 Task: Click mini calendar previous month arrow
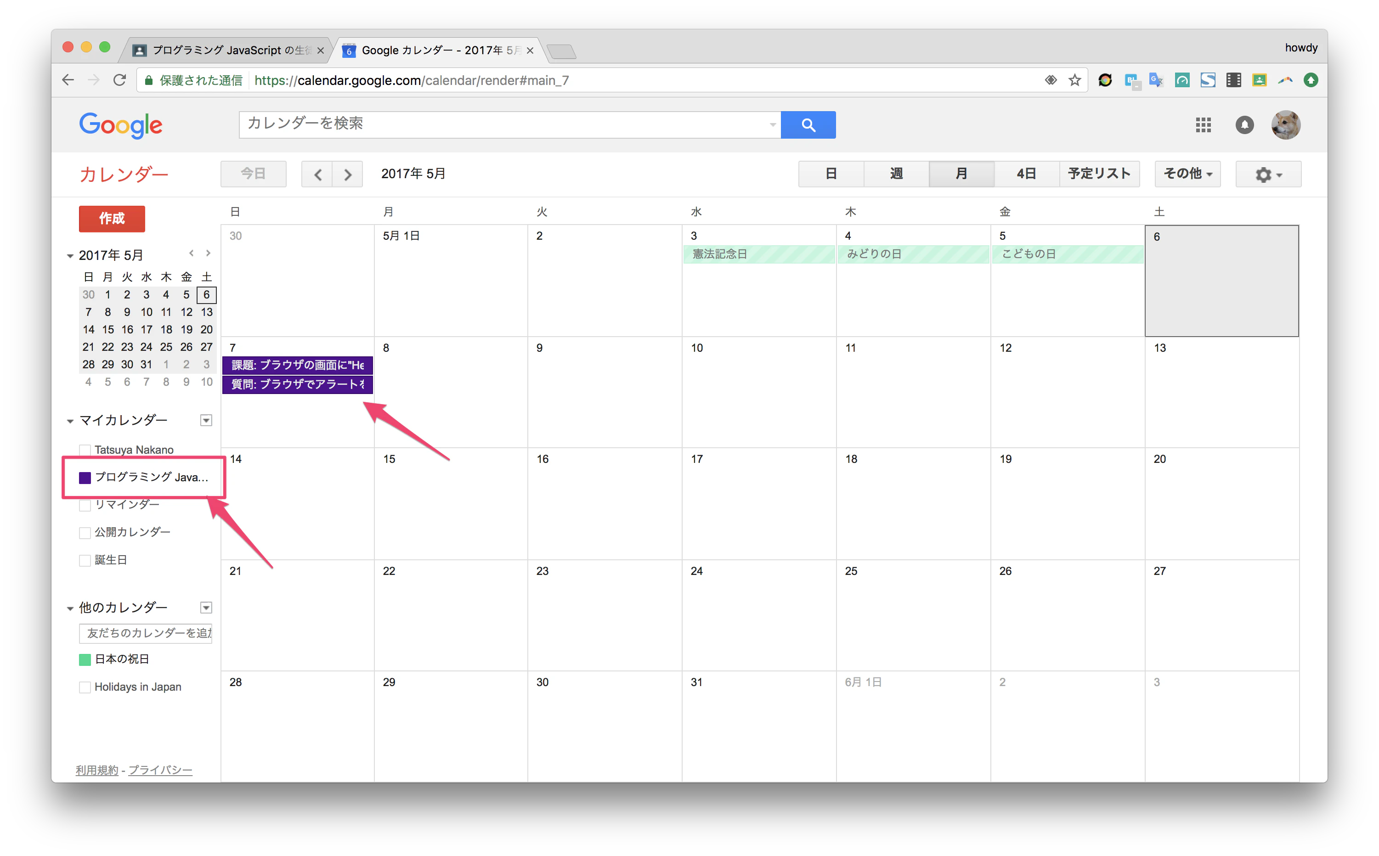point(192,253)
